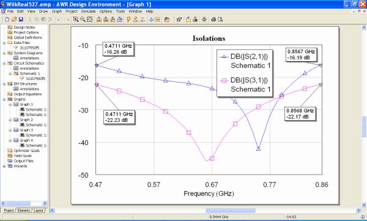Collapse the Circuit Schematics tree node

click(x=4, y=63)
